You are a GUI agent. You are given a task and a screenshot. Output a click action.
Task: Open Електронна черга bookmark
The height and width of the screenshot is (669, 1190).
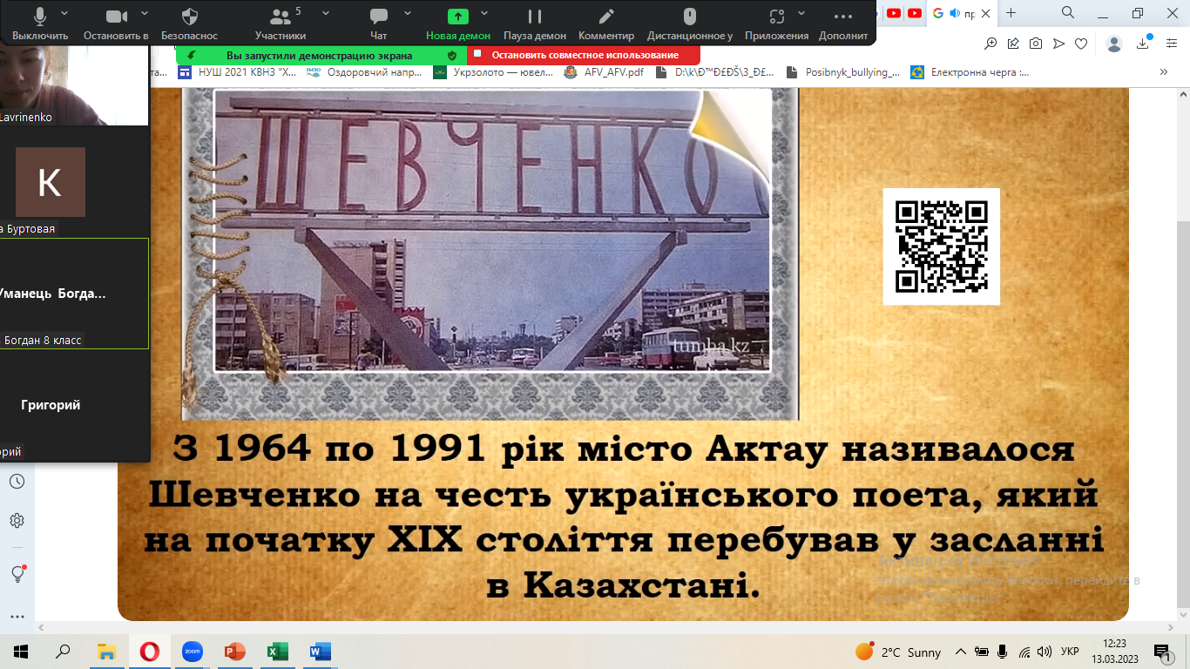pyautogui.click(x=970, y=72)
